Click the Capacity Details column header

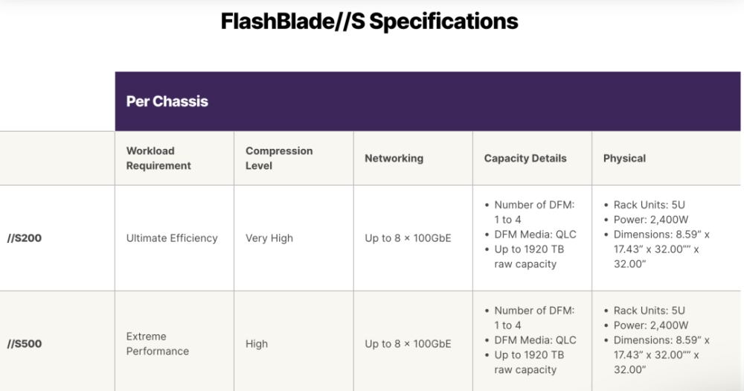pyautogui.click(x=525, y=158)
